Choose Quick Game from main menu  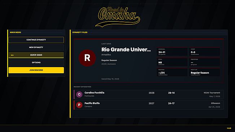click(x=36, y=55)
